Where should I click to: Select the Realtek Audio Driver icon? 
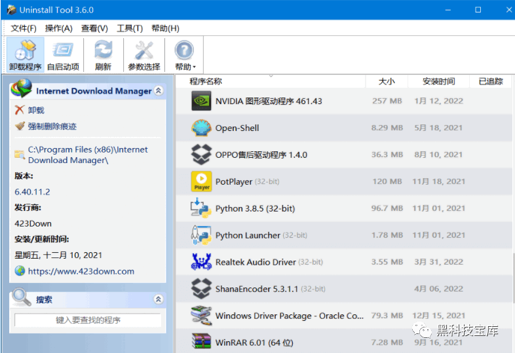[x=201, y=262]
